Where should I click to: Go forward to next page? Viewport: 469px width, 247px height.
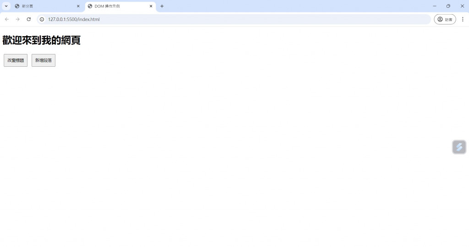[x=18, y=19]
